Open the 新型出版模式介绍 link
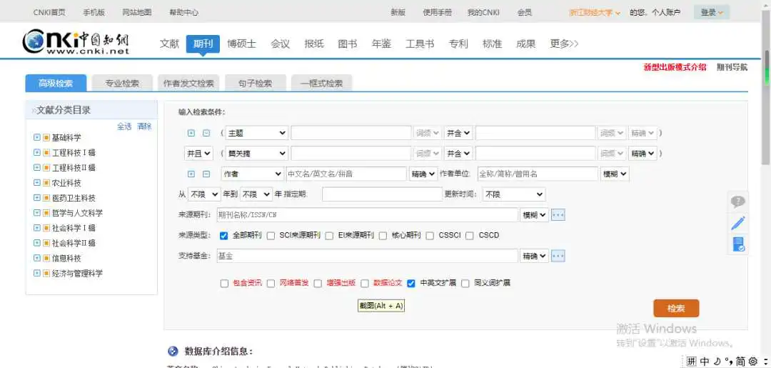771x368 pixels. tap(675, 67)
